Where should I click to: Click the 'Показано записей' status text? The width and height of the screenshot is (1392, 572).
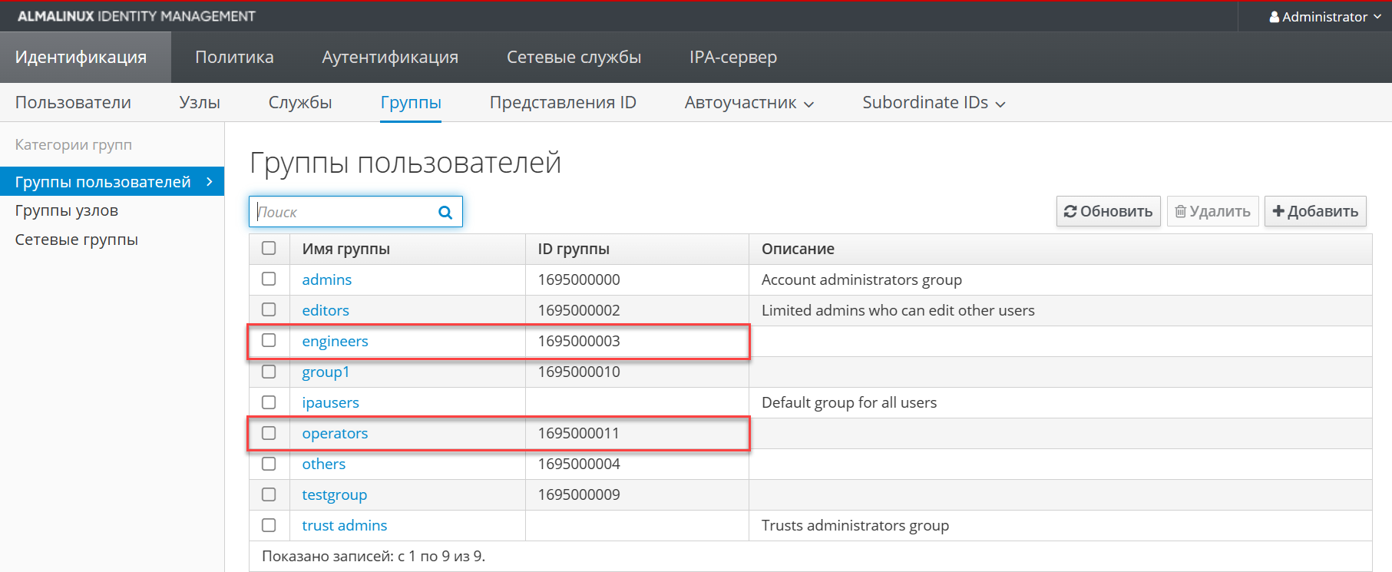pyautogui.click(x=373, y=556)
